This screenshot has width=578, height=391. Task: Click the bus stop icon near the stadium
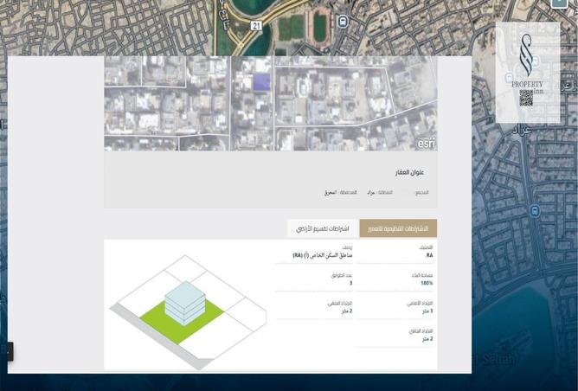click(343, 21)
